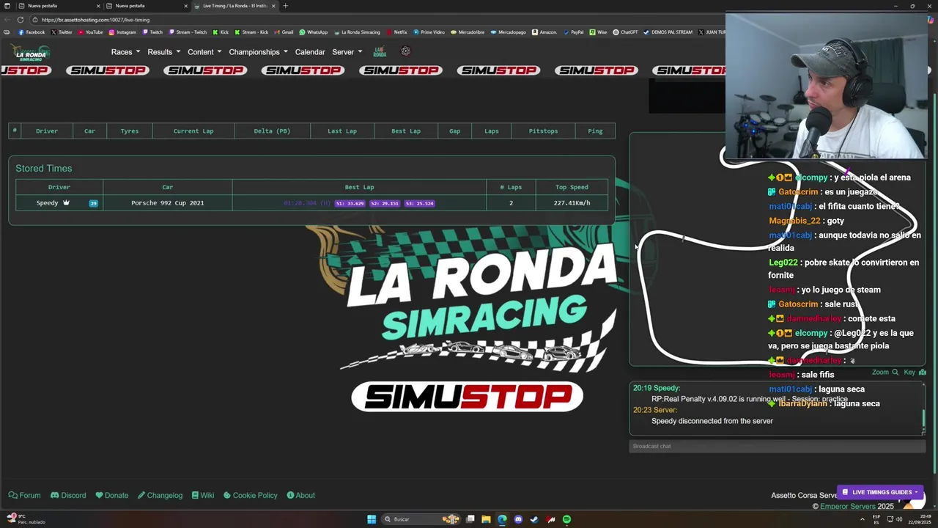Image resolution: width=938 pixels, height=528 pixels.
Task: Open the About footer link
Action: (301, 496)
